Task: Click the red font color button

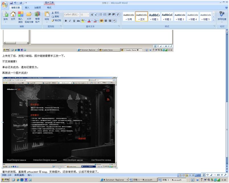Action: click(x=89, y=21)
